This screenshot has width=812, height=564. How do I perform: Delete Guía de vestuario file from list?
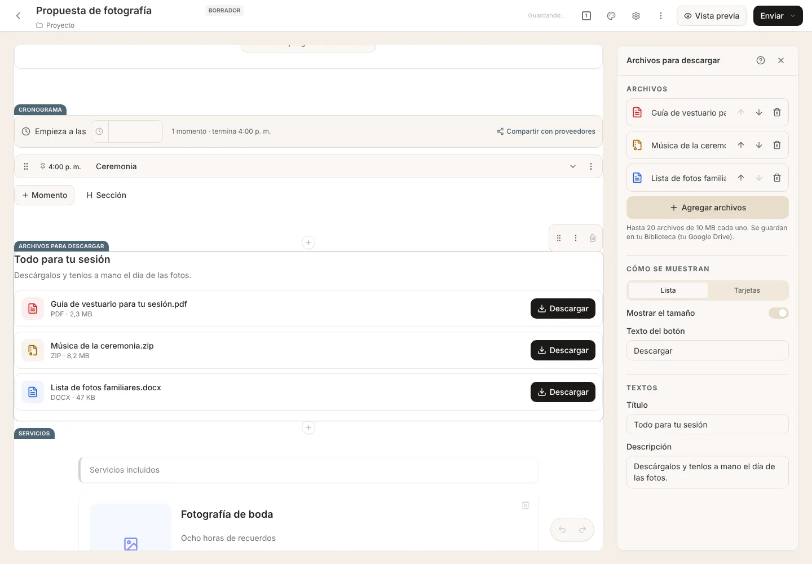tap(777, 112)
